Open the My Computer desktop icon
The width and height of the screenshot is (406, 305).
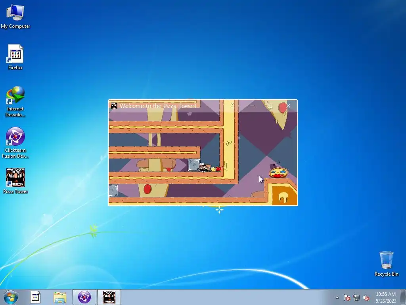pos(15,17)
